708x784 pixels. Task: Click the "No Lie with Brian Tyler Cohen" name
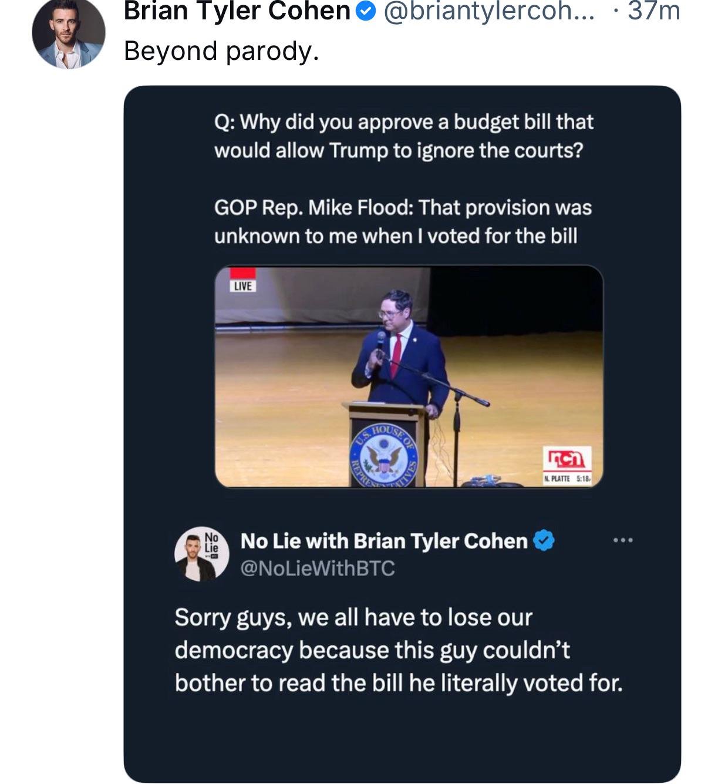pyautogui.click(x=384, y=541)
